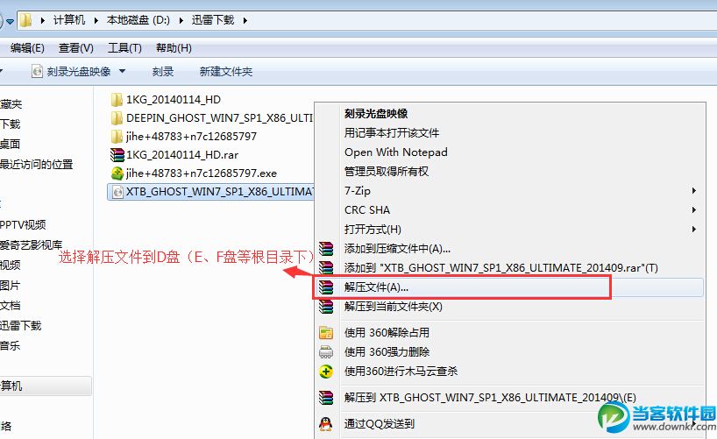Click 迅雷下载 in the address bar
The width and height of the screenshot is (717, 439).
click(213, 20)
